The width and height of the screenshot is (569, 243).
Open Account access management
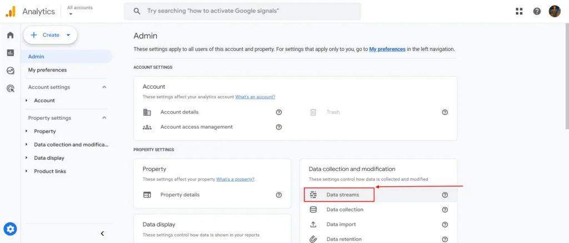point(196,127)
